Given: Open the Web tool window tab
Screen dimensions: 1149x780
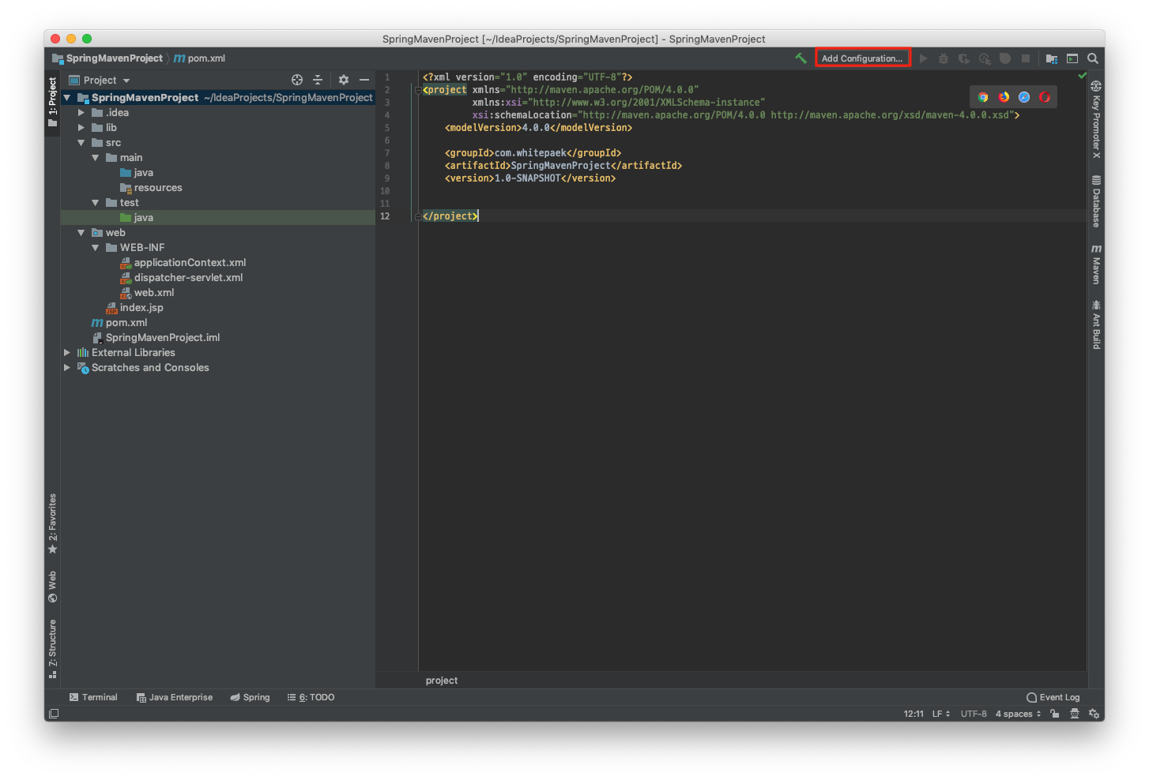Looking at the screenshot, I should pyautogui.click(x=53, y=587).
